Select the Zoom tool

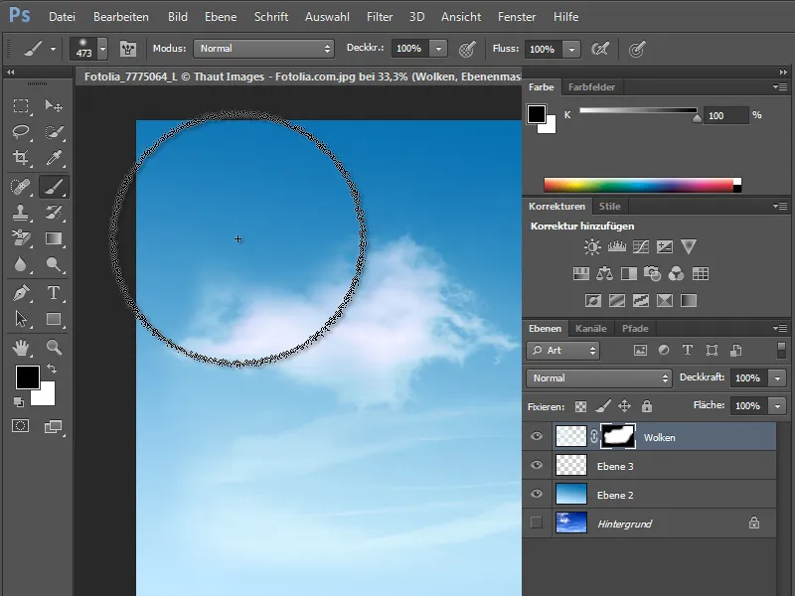click(x=54, y=347)
